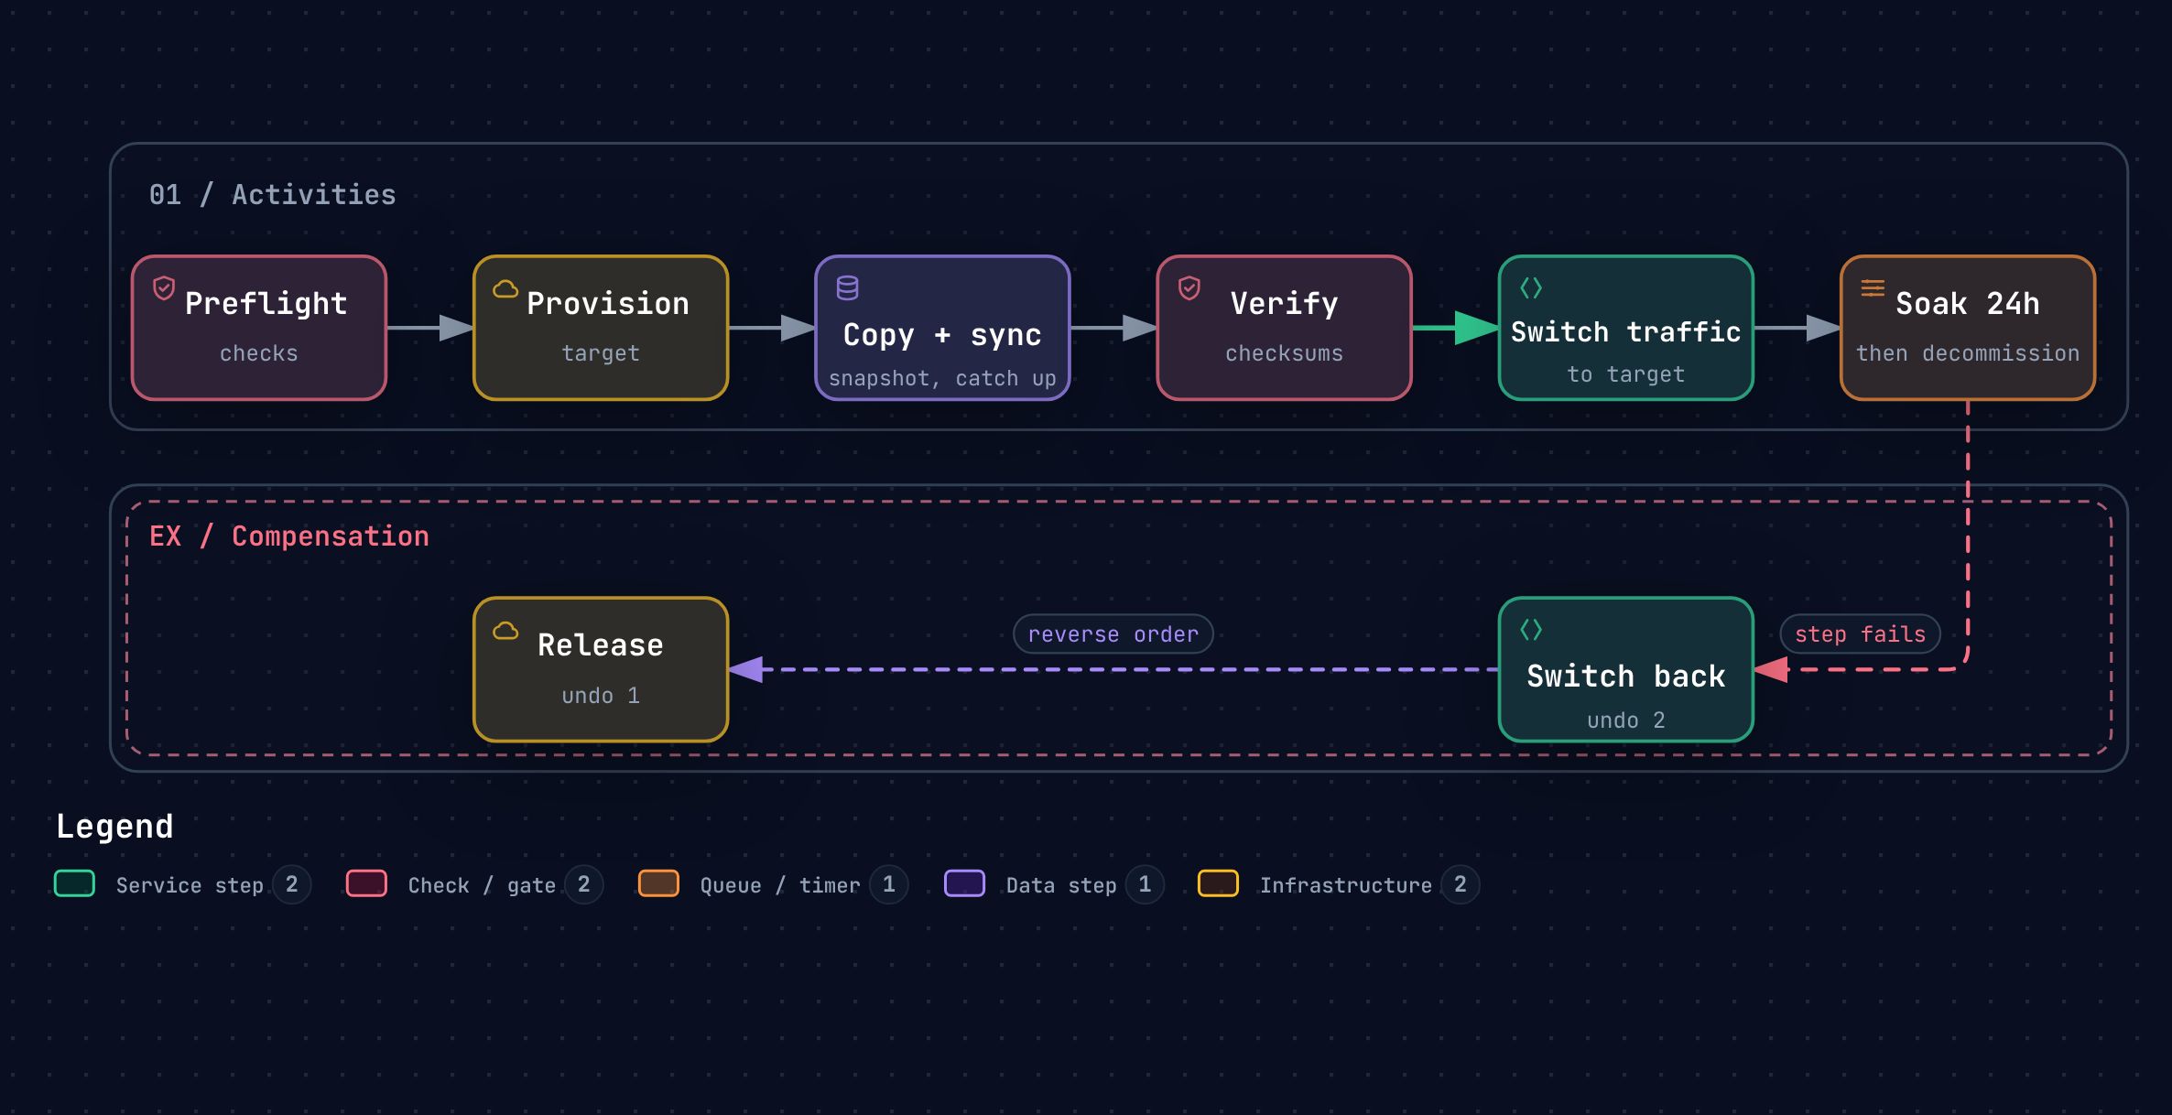Select the Switch traffic node

(1626, 328)
